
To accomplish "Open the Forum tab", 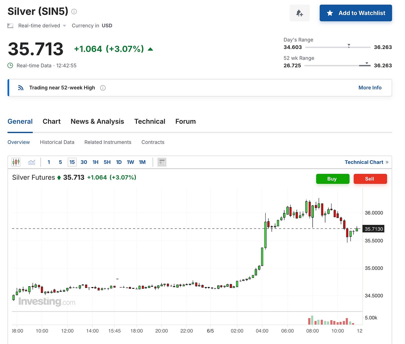I will 186,121.
